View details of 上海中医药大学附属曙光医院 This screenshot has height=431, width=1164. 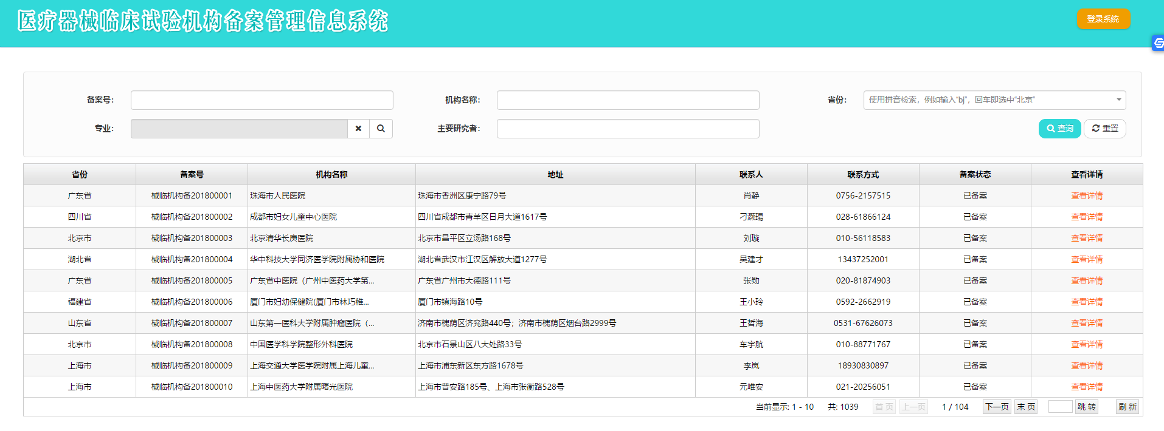pos(1086,387)
